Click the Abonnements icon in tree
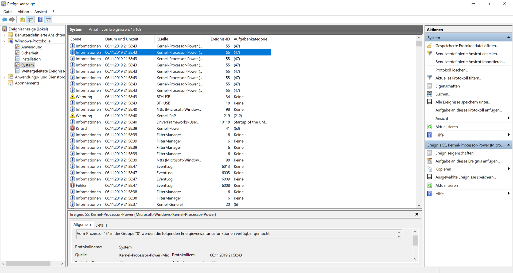This screenshot has height=273, width=513. point(11,83)
